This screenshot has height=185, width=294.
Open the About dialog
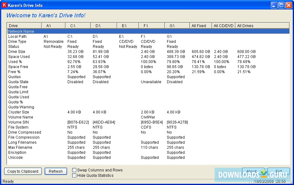pyautogui.click(x=253, y=171)
